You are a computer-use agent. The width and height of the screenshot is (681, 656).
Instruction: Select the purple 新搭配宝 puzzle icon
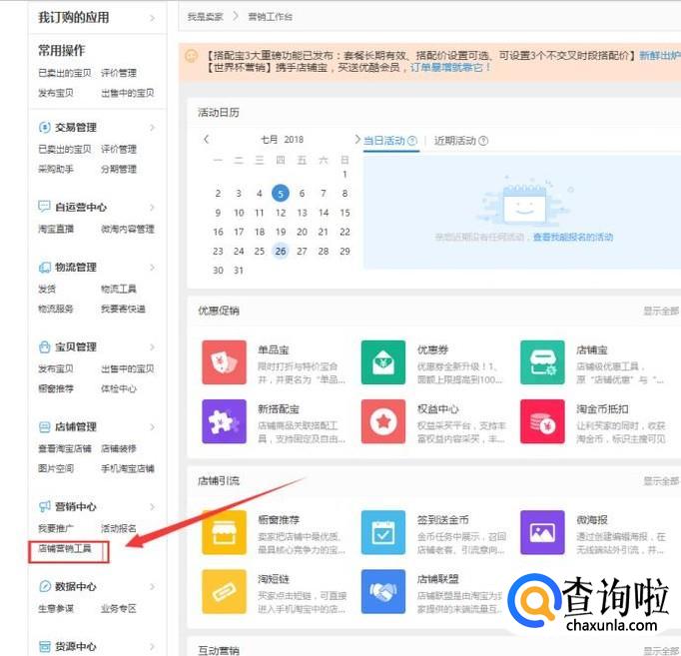tap(224, 421)
